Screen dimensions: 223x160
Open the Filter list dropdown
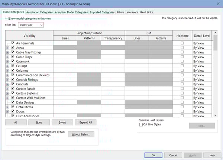coord(31,25)
